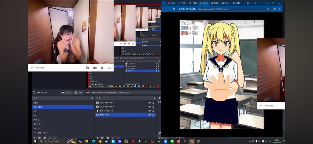The height and width of the screenshot is (144, 313).
Task: Open the Chrome profile avatar
Action: [275, 9]
